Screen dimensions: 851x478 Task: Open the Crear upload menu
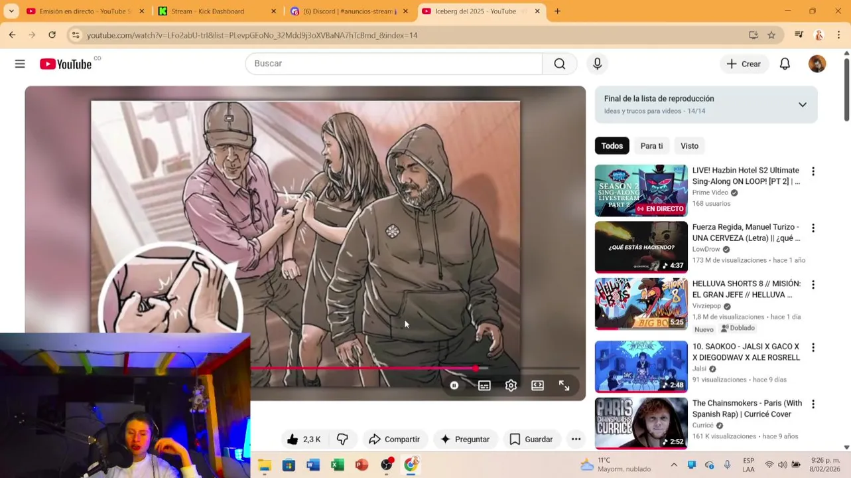[744, 64]
